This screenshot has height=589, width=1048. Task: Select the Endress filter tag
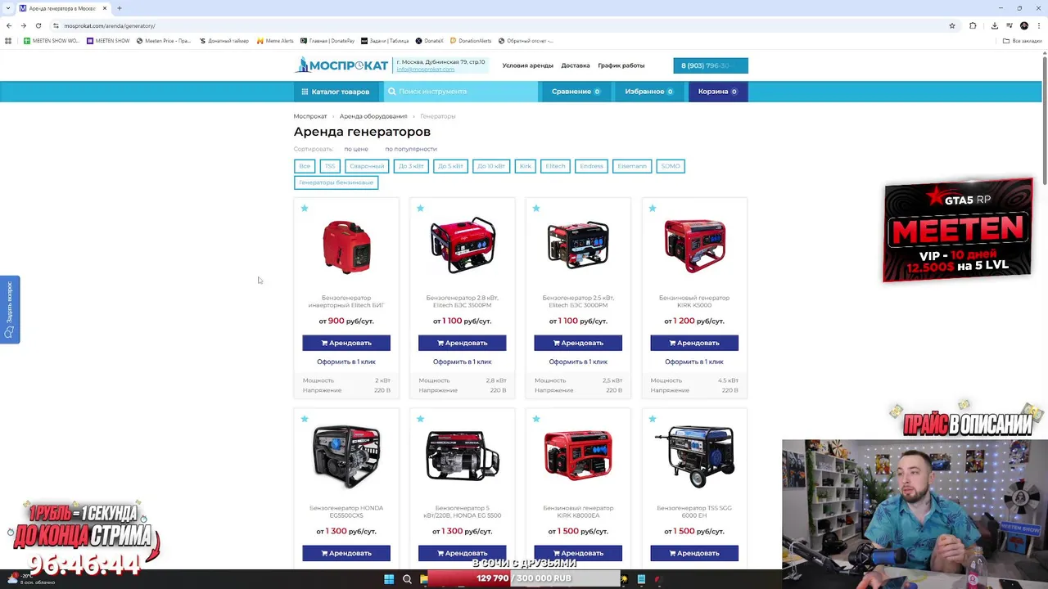coord(592,166)
